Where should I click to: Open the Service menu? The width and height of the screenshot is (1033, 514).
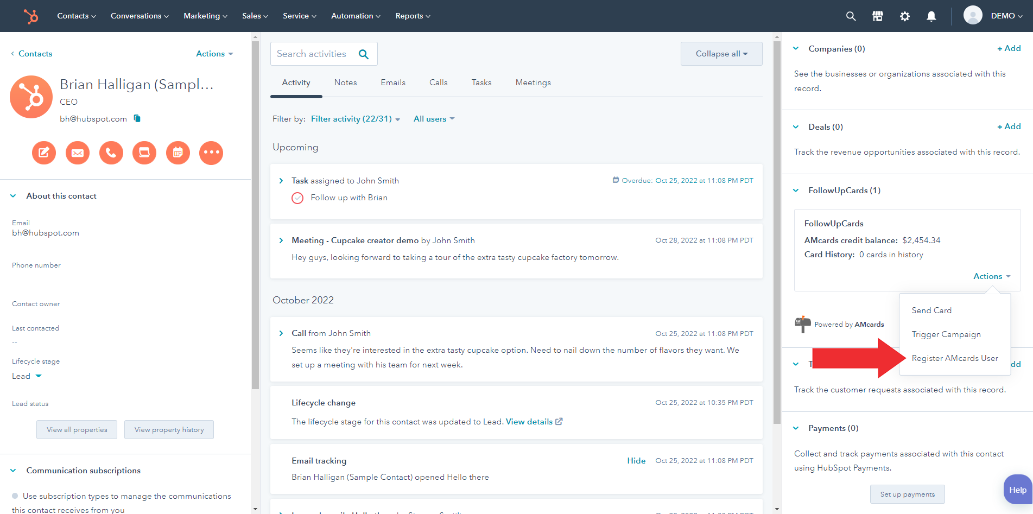tap(300, 16)
